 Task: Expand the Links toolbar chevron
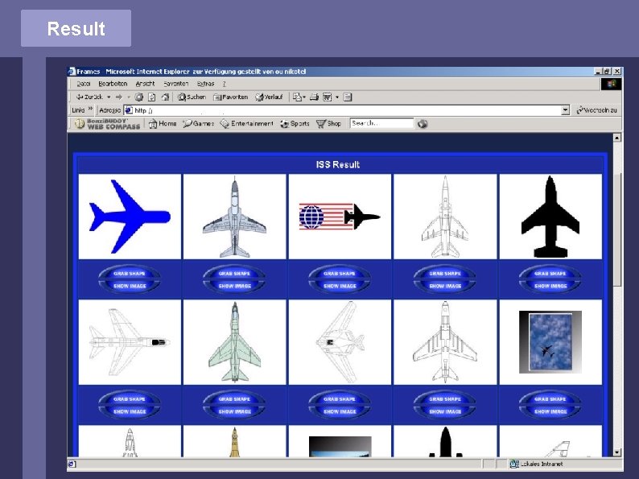[x=90, y=109]
